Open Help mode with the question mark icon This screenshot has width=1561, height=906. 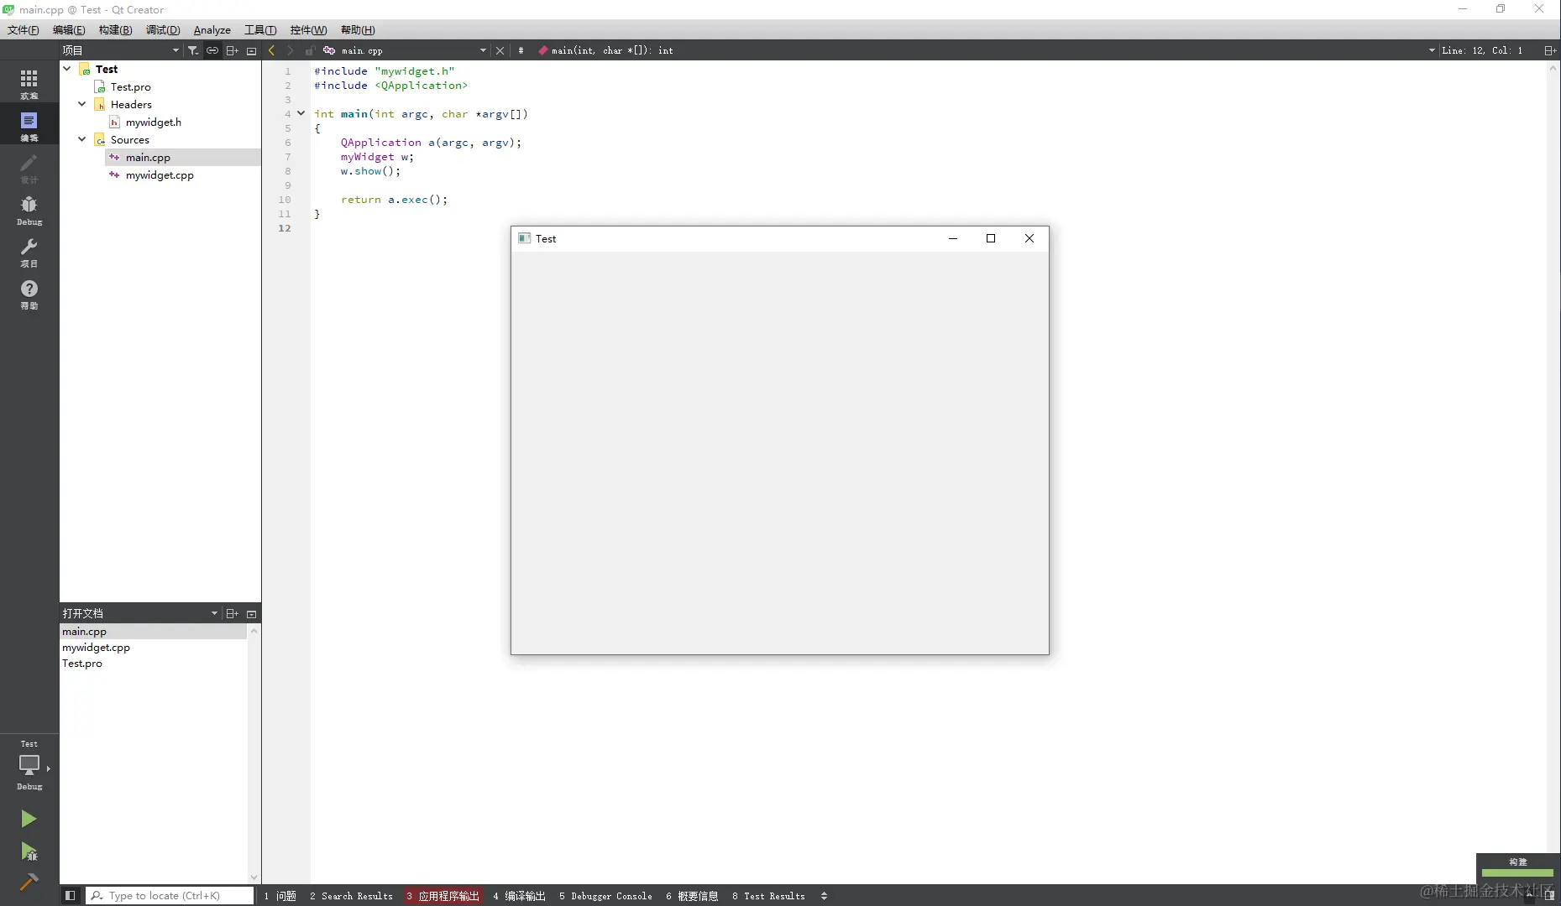[29, 294]
